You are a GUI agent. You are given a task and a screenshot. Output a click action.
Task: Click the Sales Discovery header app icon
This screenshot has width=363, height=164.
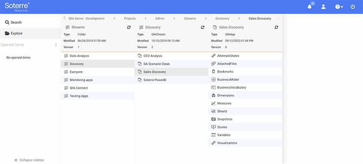coord(215,27)
